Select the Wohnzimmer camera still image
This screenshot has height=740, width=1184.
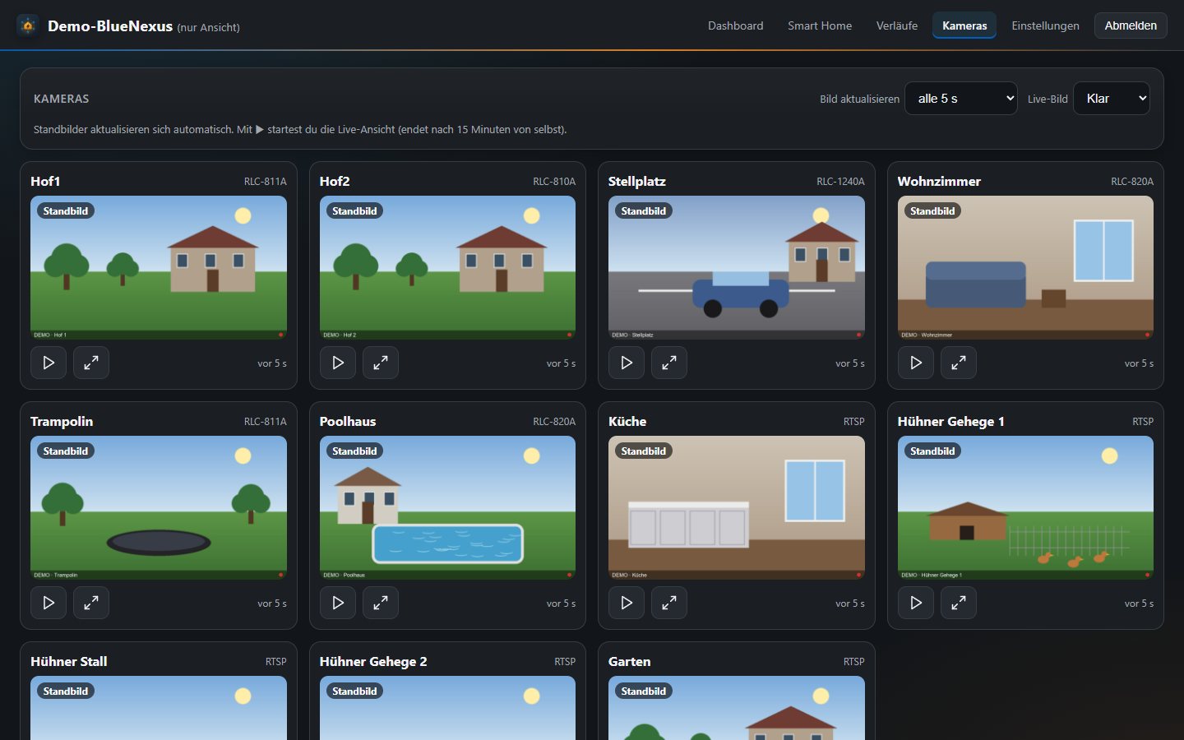click(1025, 267)
